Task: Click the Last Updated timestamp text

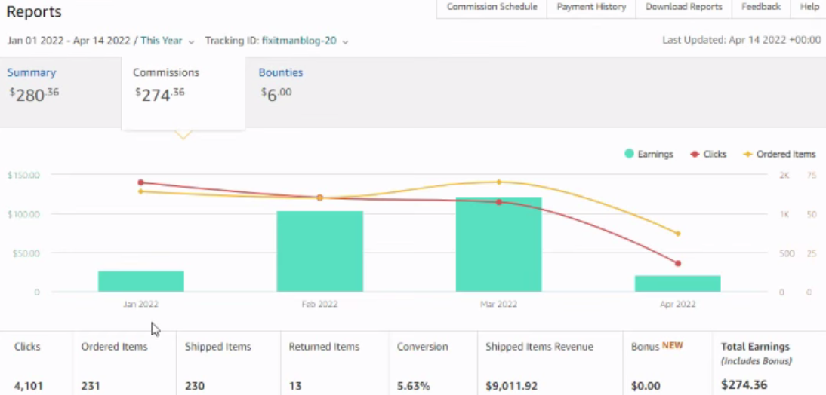Action: coord(741,40)
